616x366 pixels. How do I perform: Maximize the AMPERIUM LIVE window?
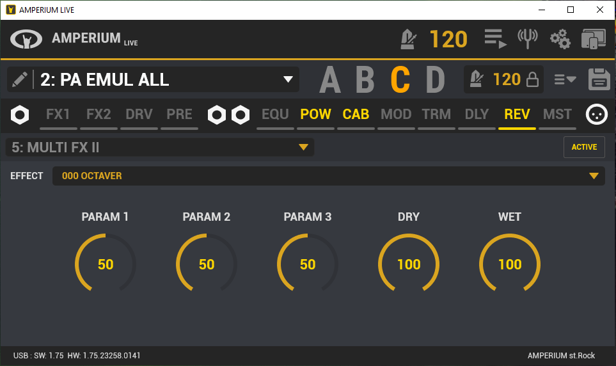[x=571, y=10]
